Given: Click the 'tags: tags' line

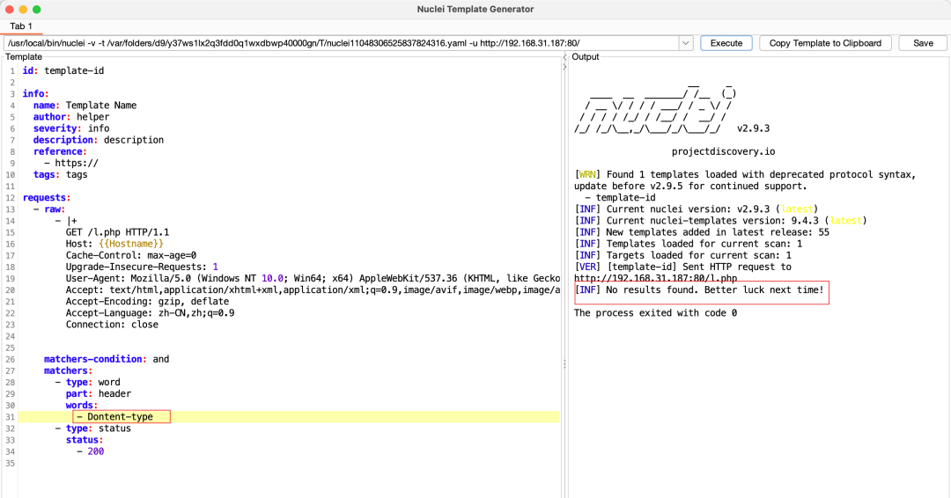Looking at the screenshot, I should click(x=60, y=174).
